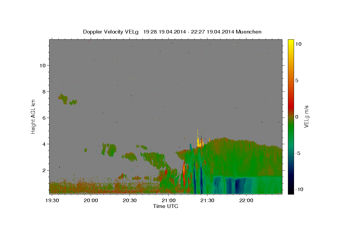The image size is (349, 233).
Task: Click the colorbar value 0 label
Action: [297, 116]
